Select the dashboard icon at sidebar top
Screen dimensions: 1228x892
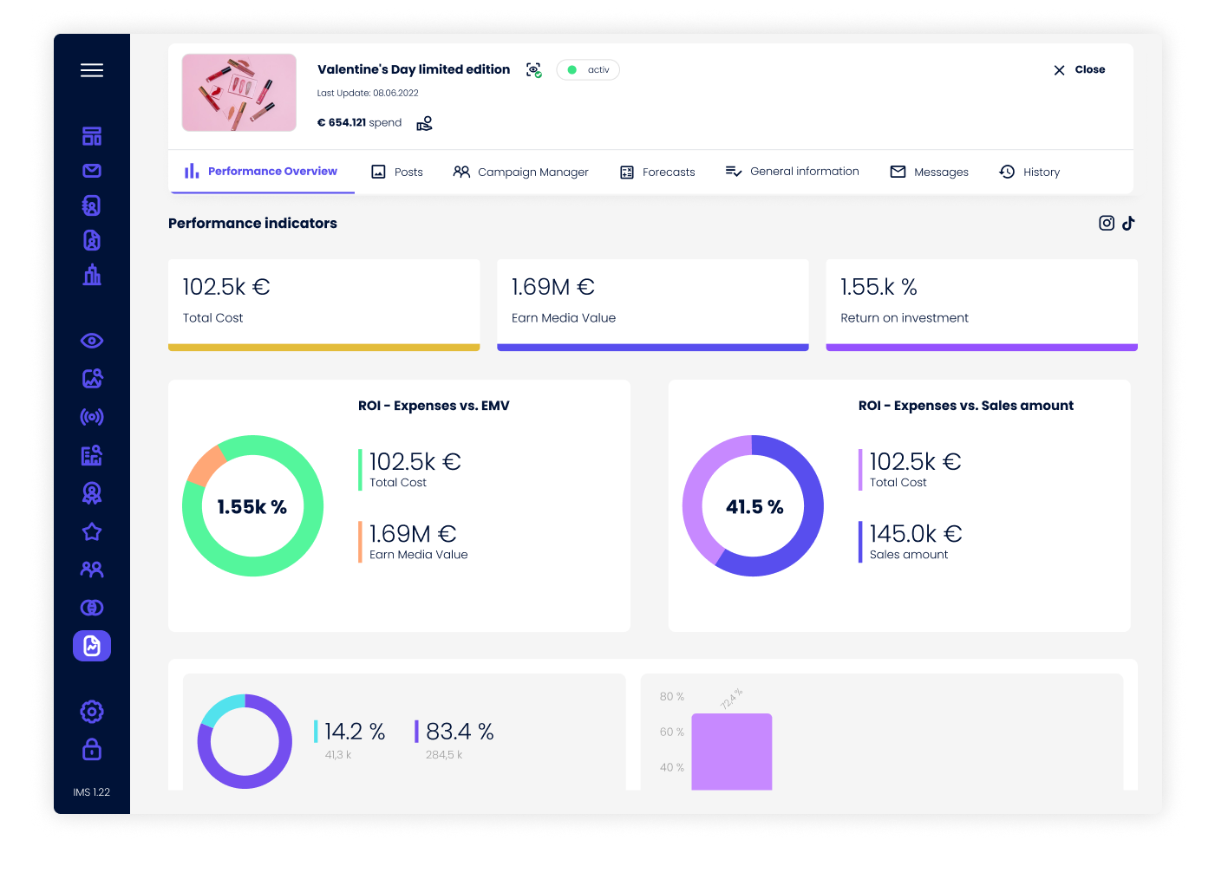click(x=91, y=136)
